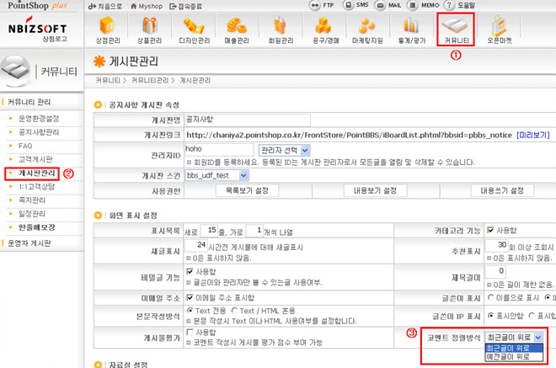Open the 마케팅지원 marketing support icon
The width and height of the screenshot is (556, 368).
367,29
